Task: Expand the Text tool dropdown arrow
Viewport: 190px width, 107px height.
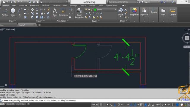Action: tap(55, 17)
